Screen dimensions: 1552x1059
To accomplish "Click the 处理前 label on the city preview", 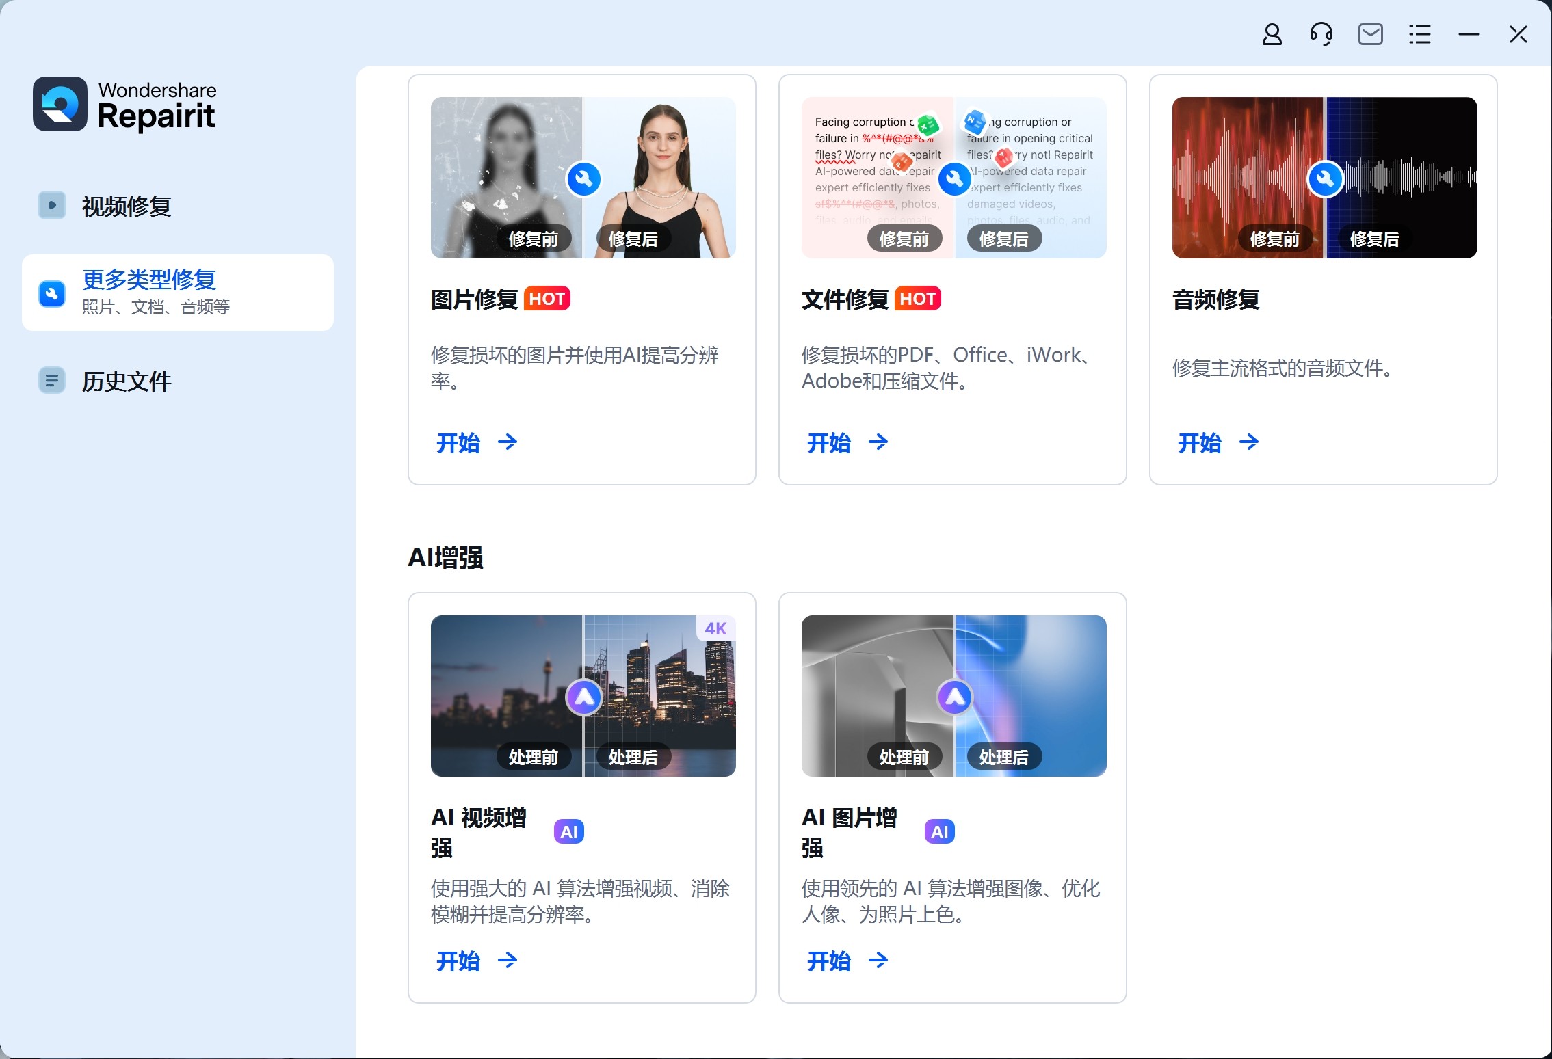I will [534, 757].
